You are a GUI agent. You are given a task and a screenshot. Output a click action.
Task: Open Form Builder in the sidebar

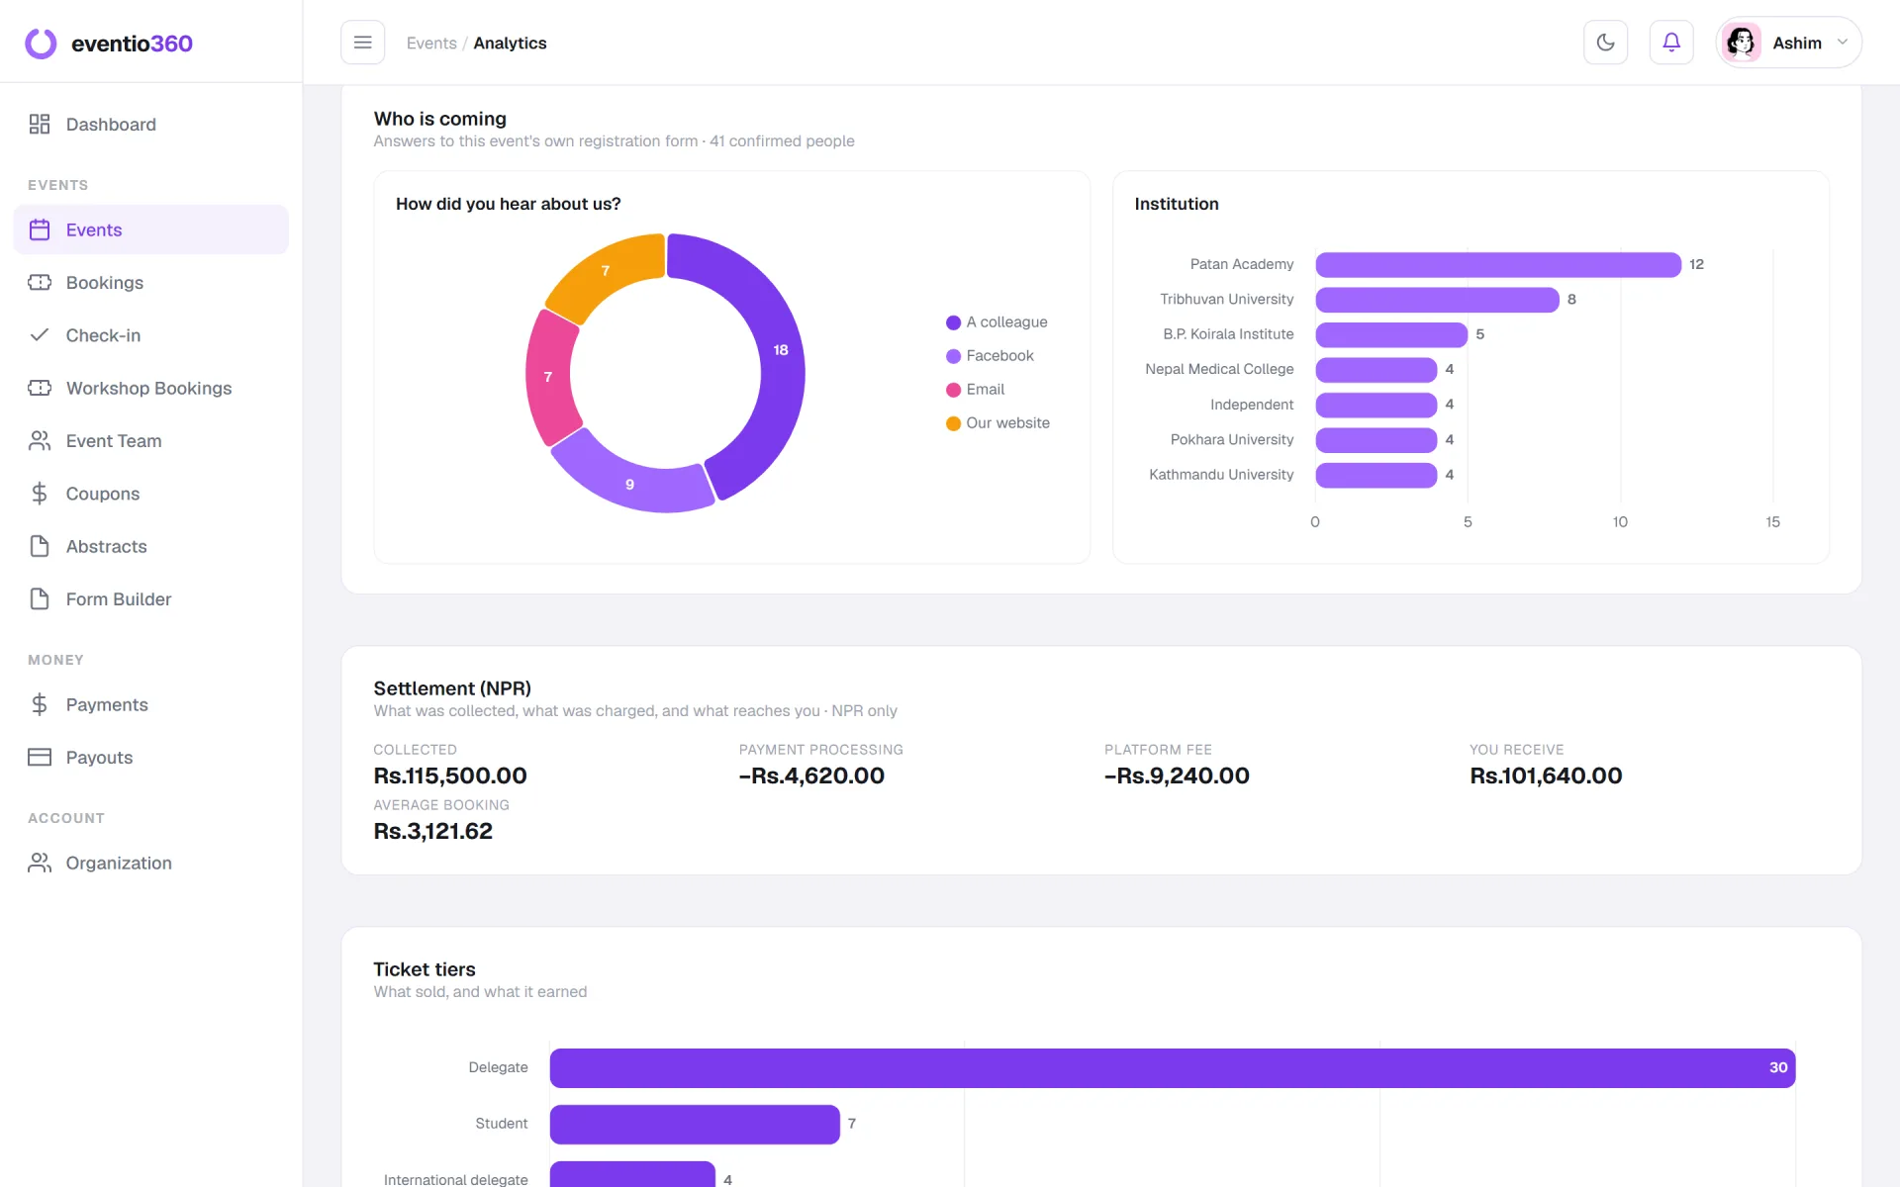150,598
